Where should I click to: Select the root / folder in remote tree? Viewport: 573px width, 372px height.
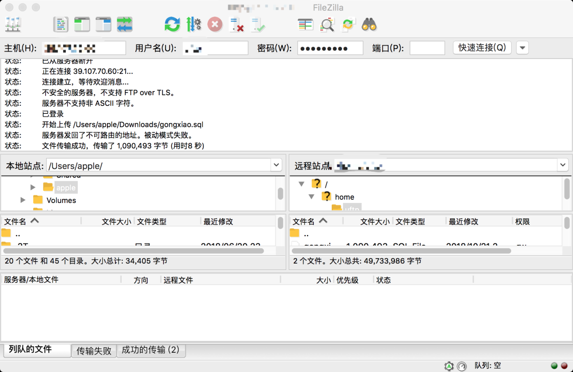(326, 184)
